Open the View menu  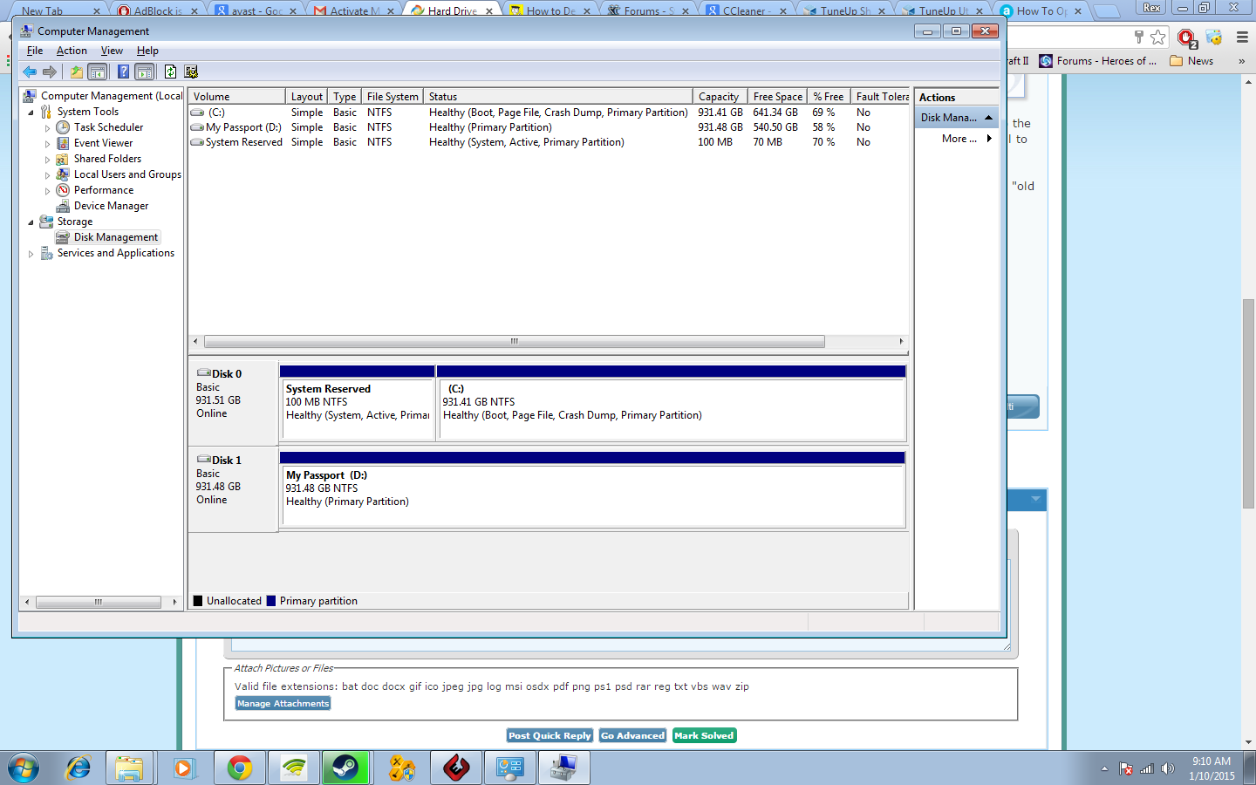112,51
